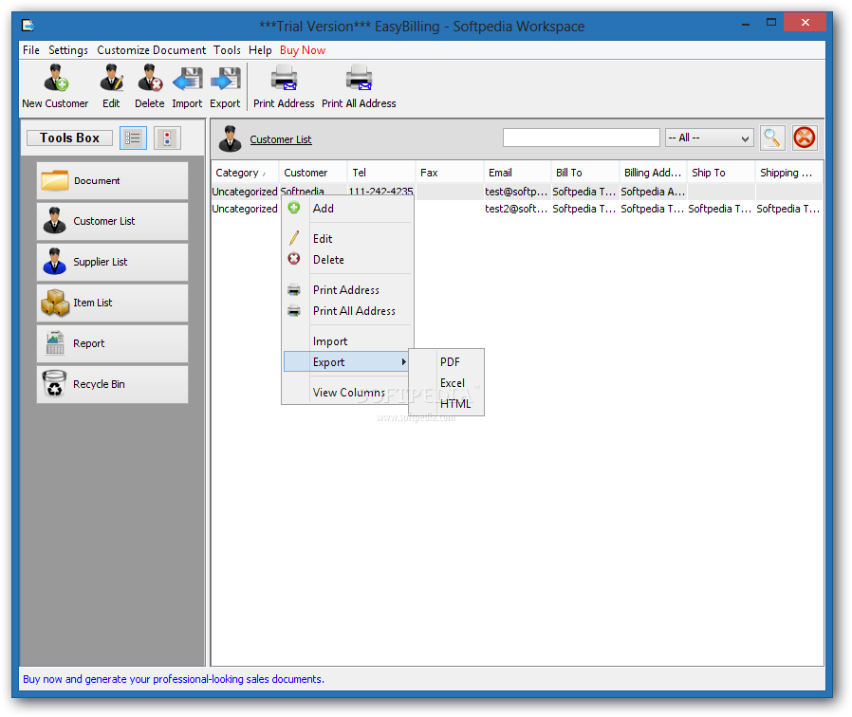Click the Tools Box header label

click(69, 138)
